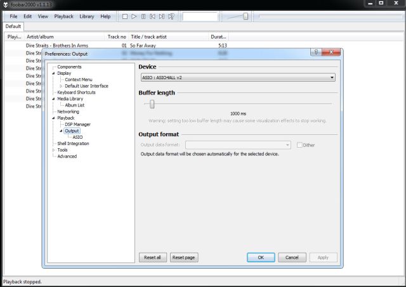Viewport: 406px width, 287px height.
Task: Select Shell Integration in preferences tree
Action: coord(73,143)
